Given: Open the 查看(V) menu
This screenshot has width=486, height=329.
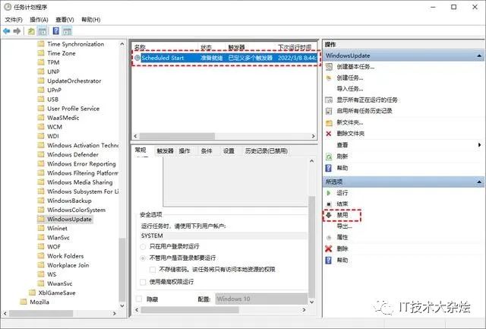Looking at the screenshot, I should click(x=65, y=20).
